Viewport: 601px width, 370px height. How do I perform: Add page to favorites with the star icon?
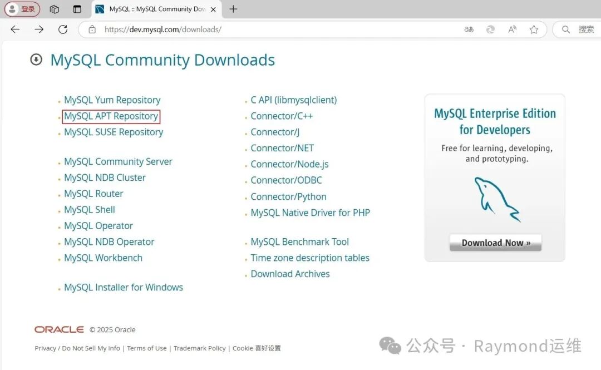pos(534,29)
